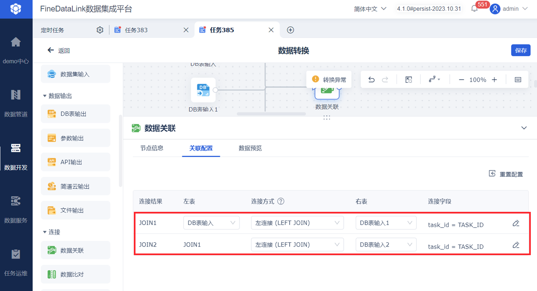Open JOIN2 连接方式 dropdown

click(x=297, y=245)
